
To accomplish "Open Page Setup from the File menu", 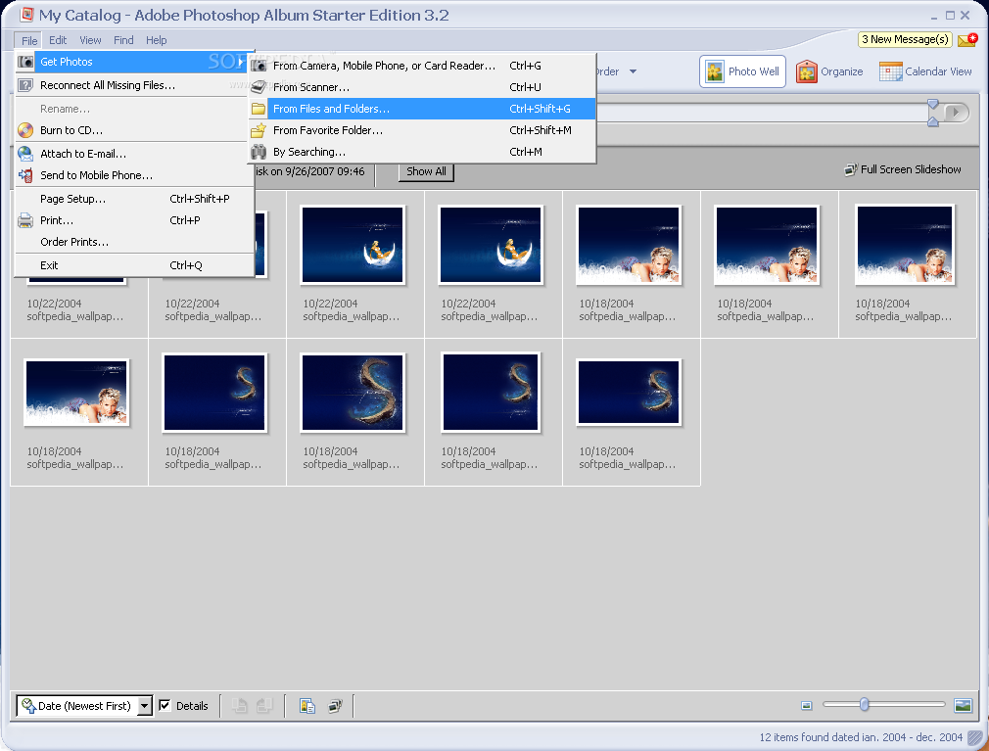I will tap(134, 199).
